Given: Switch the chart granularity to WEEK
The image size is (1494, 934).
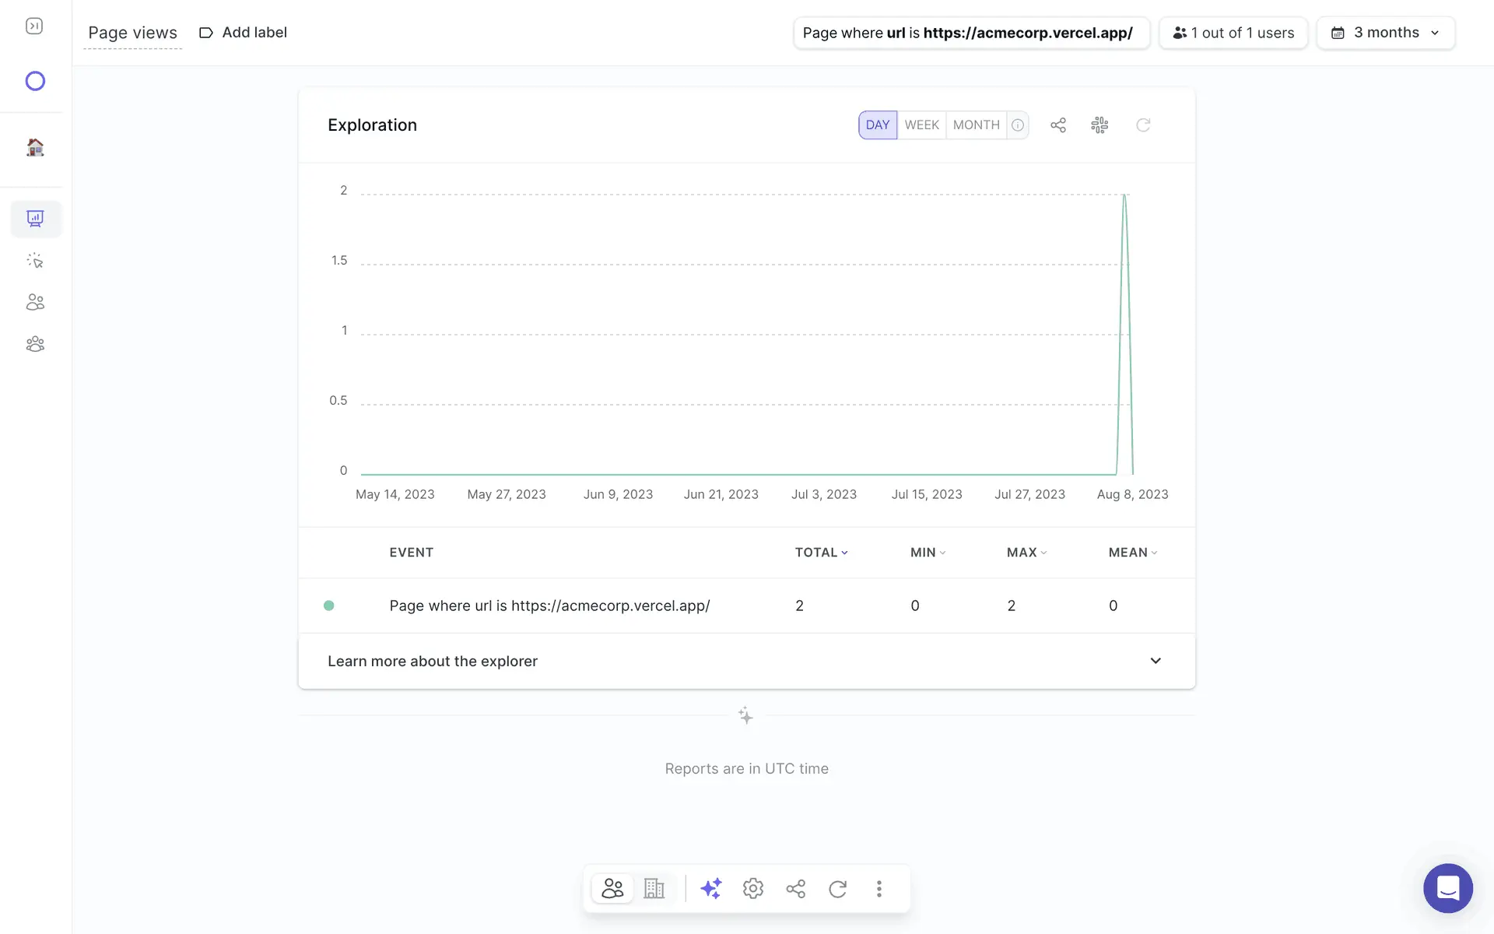Looking at the screenshot, I should pos(921,125).
